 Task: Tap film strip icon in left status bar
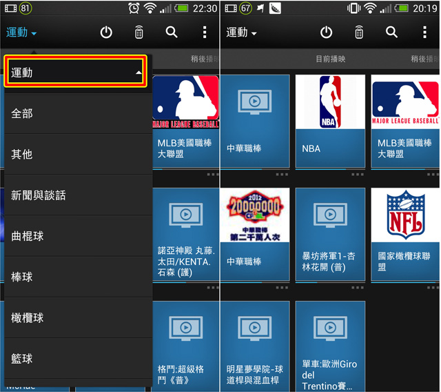10,8
